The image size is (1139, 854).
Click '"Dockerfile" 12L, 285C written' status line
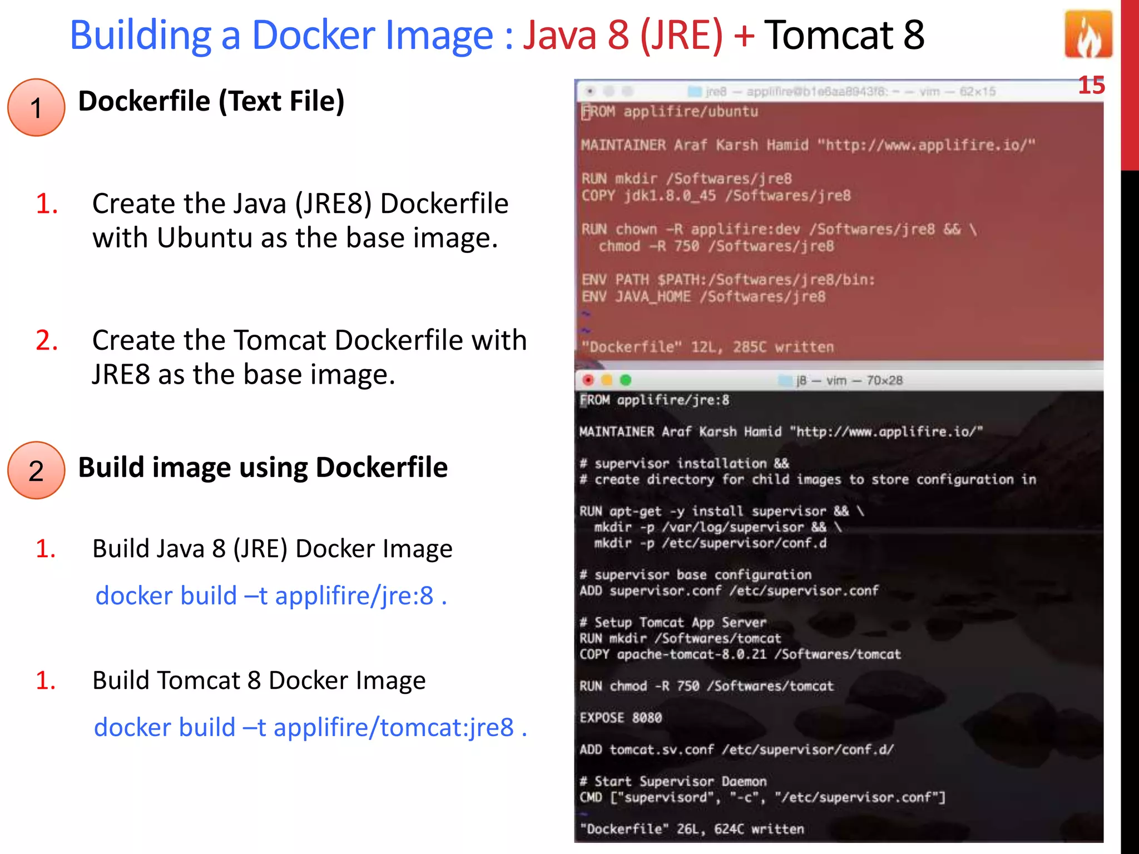pos(707,347)
